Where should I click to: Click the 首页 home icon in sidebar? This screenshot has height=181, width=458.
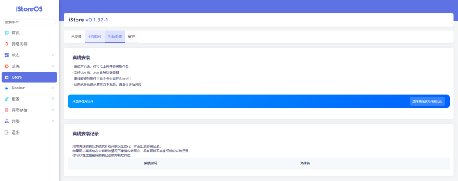pyautogui.click(x=7, y=33)
